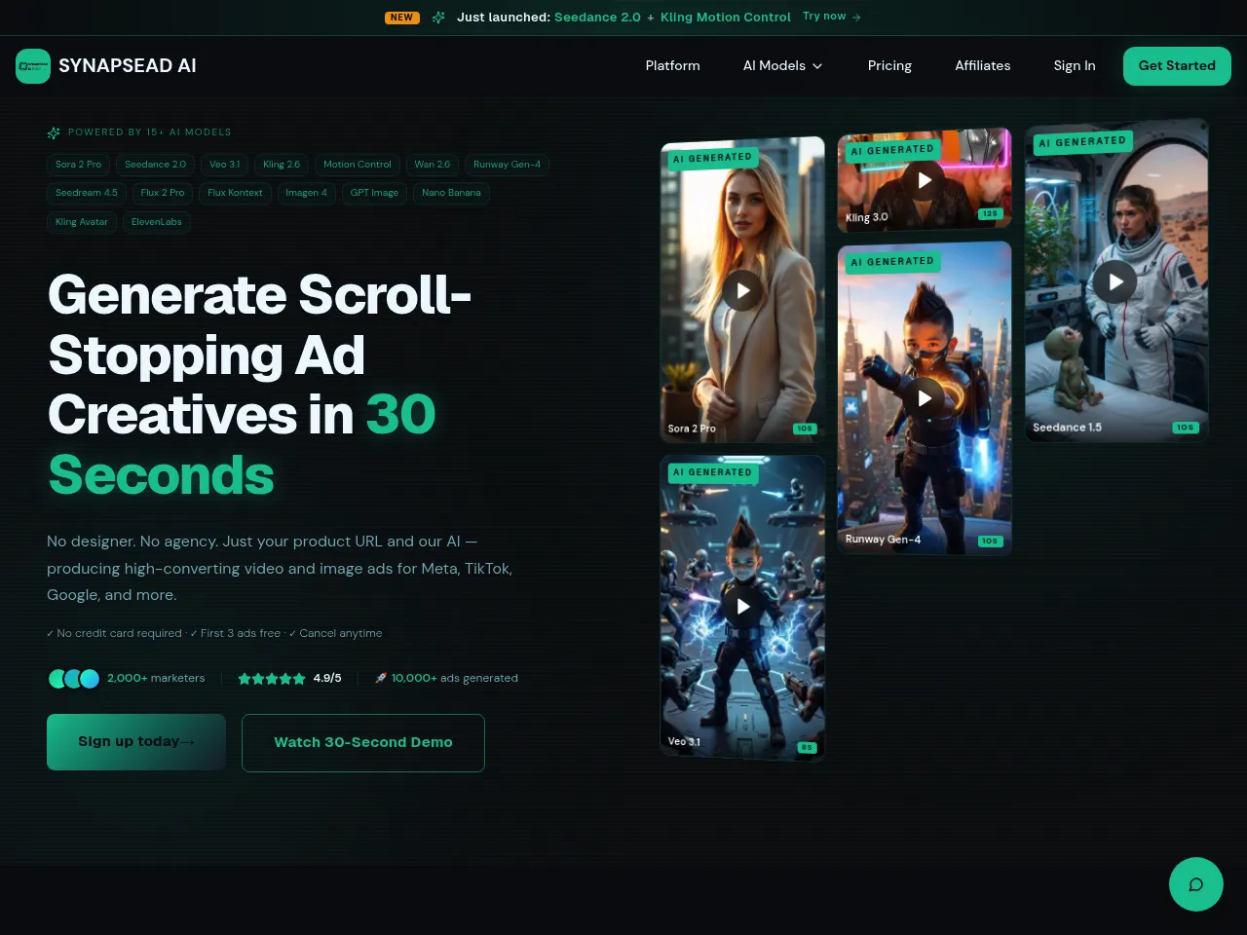Click Kling Motion Control in the banner
The image size is (1247, 935).
pos(726,18)
